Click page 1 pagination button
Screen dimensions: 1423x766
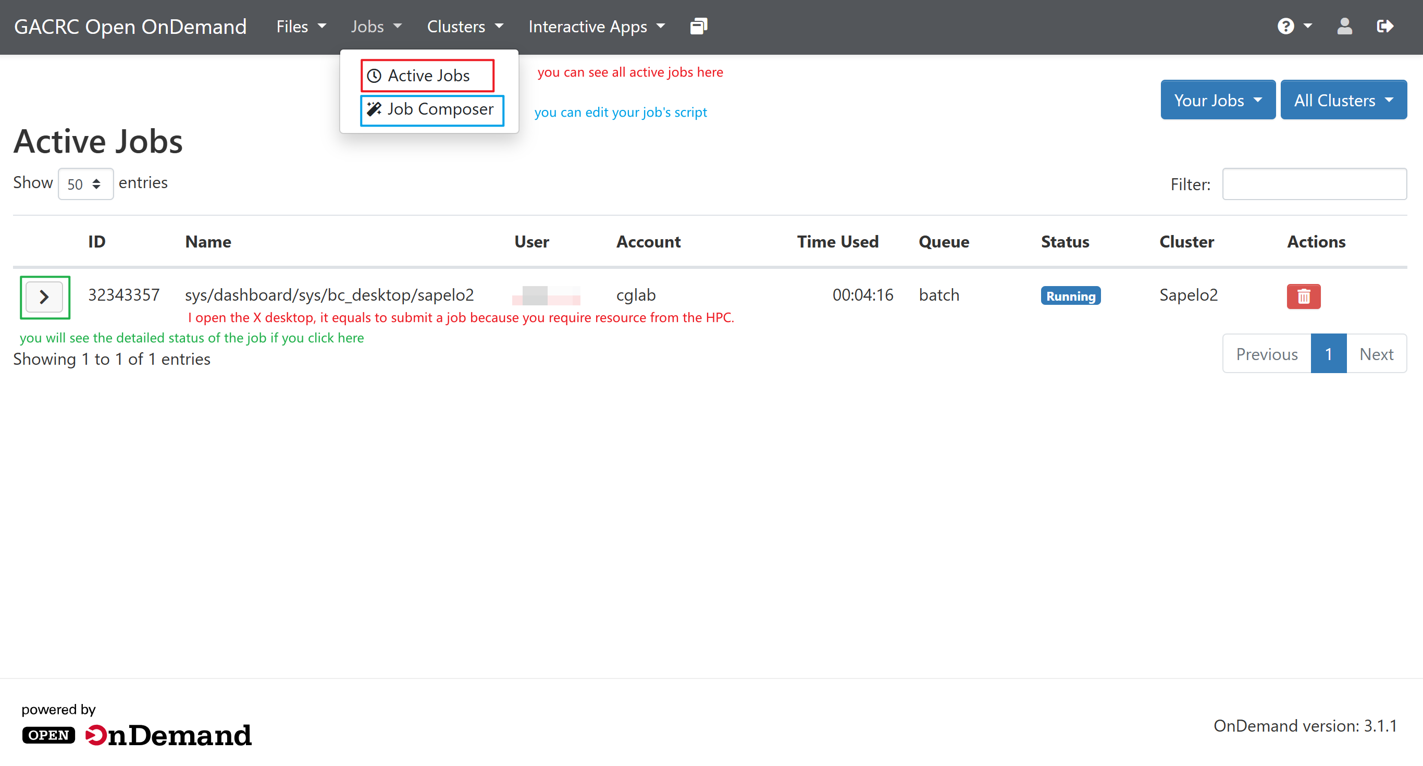coord(1328,354)
